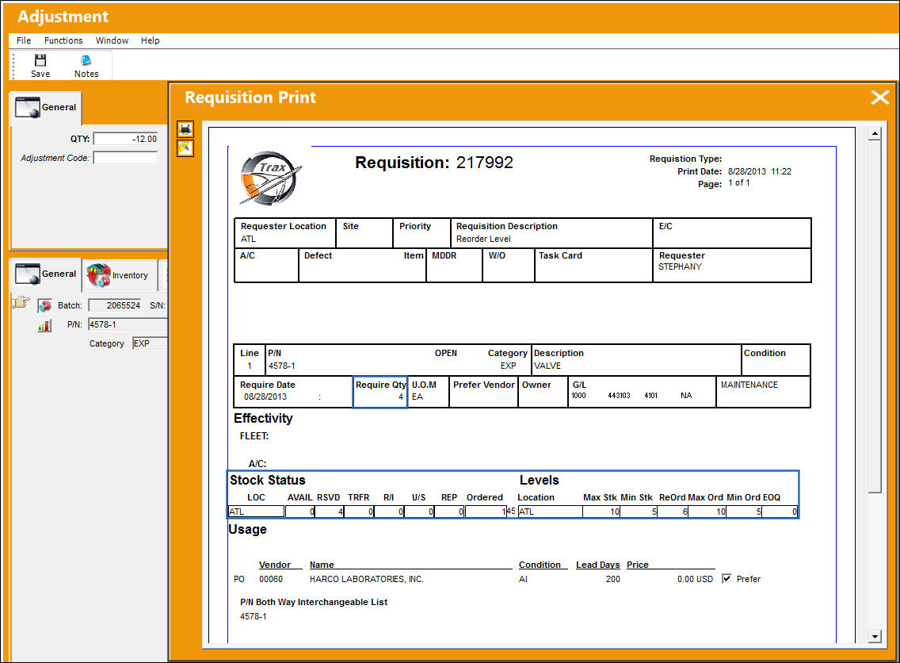Viewport: 900px width, 663px height.
Task: Open the File menu
Action: click(x=24, y=40)
